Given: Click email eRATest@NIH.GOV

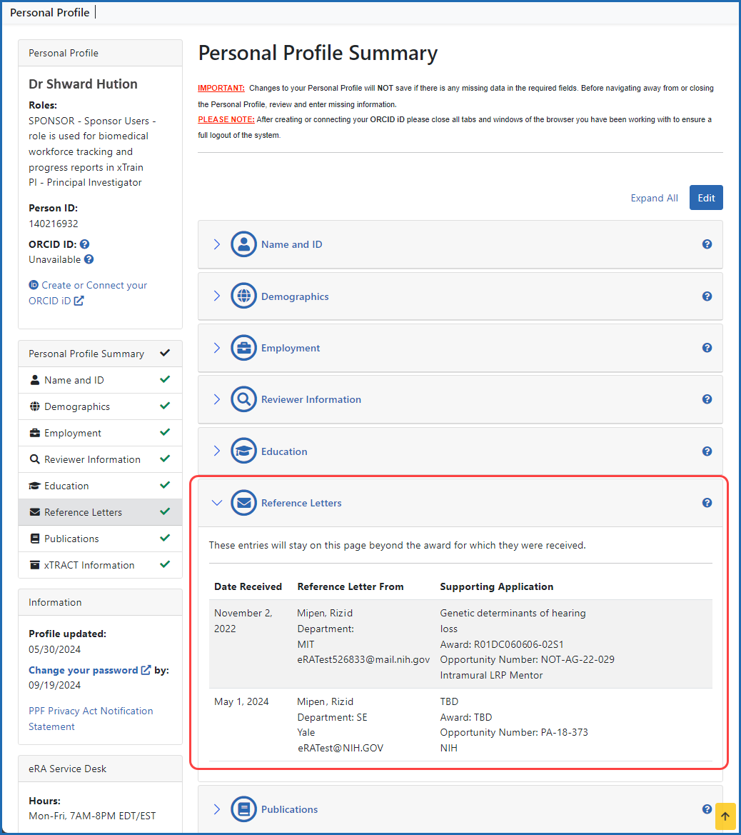Looking at the screenshot, I should pos(340,748).
